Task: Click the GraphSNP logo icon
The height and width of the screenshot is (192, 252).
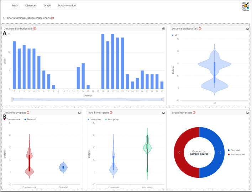Action: tap(245, 6)
